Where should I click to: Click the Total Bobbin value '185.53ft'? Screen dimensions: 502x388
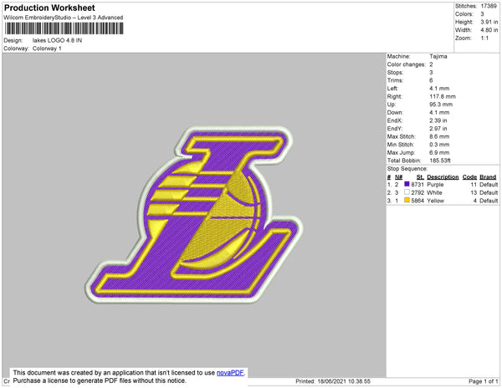[440, 161]
